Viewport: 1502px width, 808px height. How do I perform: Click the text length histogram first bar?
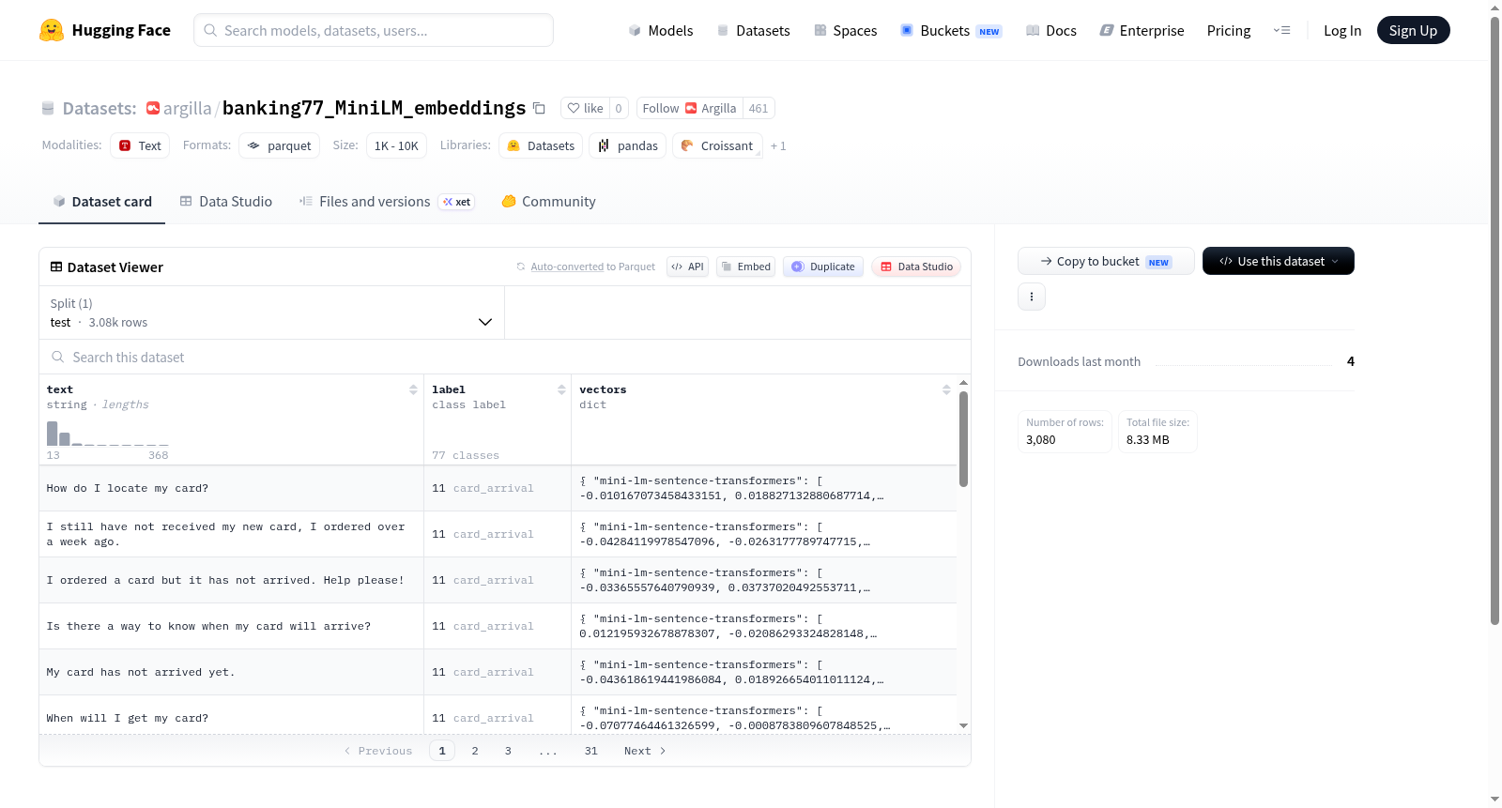click(53, 433)
